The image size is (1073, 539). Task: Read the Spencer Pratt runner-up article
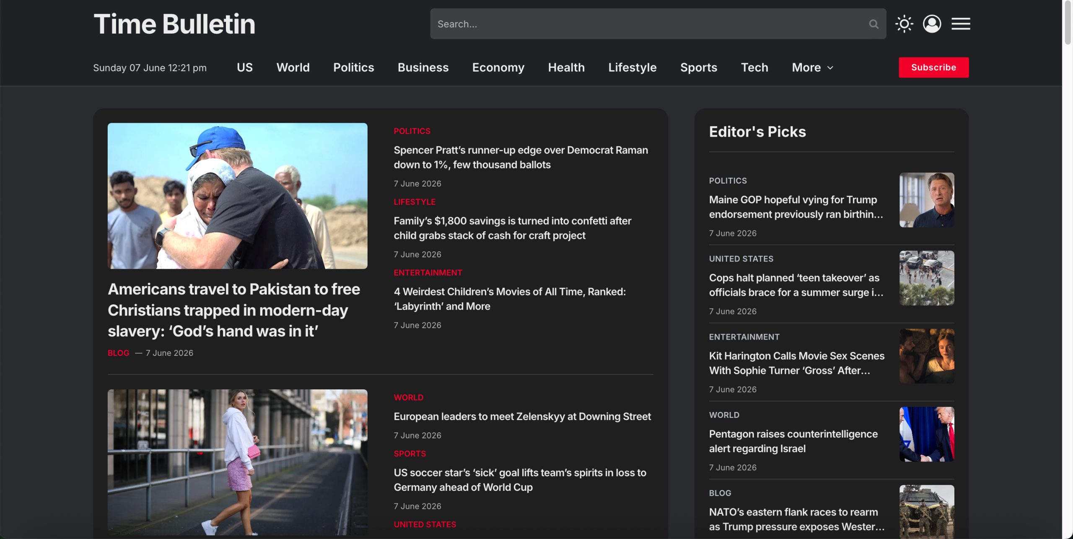click(521, 157)
